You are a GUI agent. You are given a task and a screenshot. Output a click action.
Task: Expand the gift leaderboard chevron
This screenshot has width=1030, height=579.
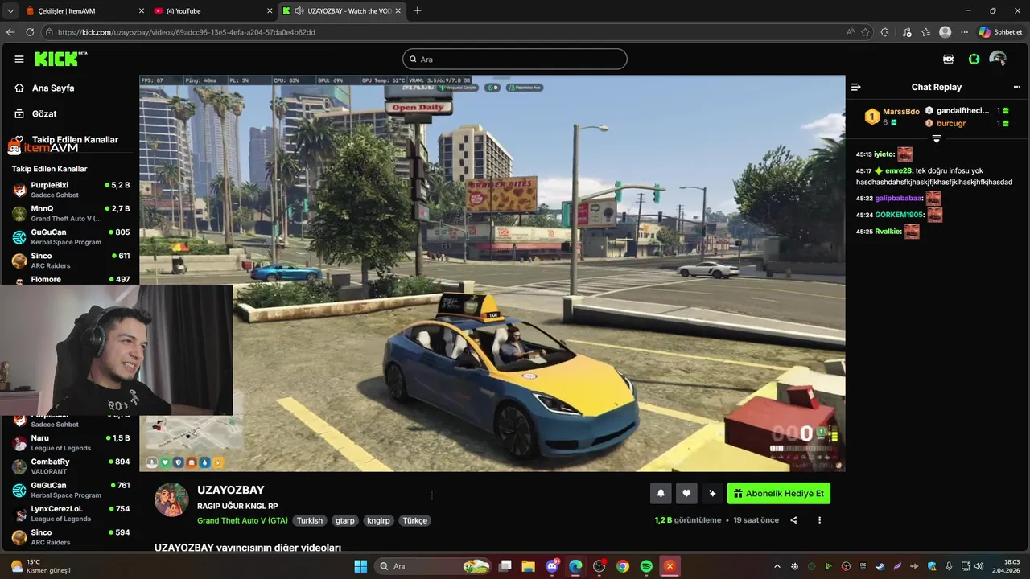click(x=937, y=138)
